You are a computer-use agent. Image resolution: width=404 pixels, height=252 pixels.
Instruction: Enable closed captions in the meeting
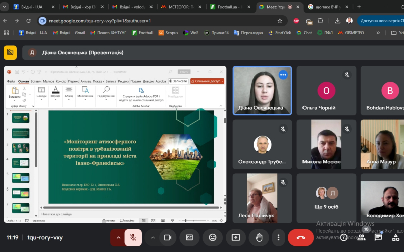(x=189, y=237)
